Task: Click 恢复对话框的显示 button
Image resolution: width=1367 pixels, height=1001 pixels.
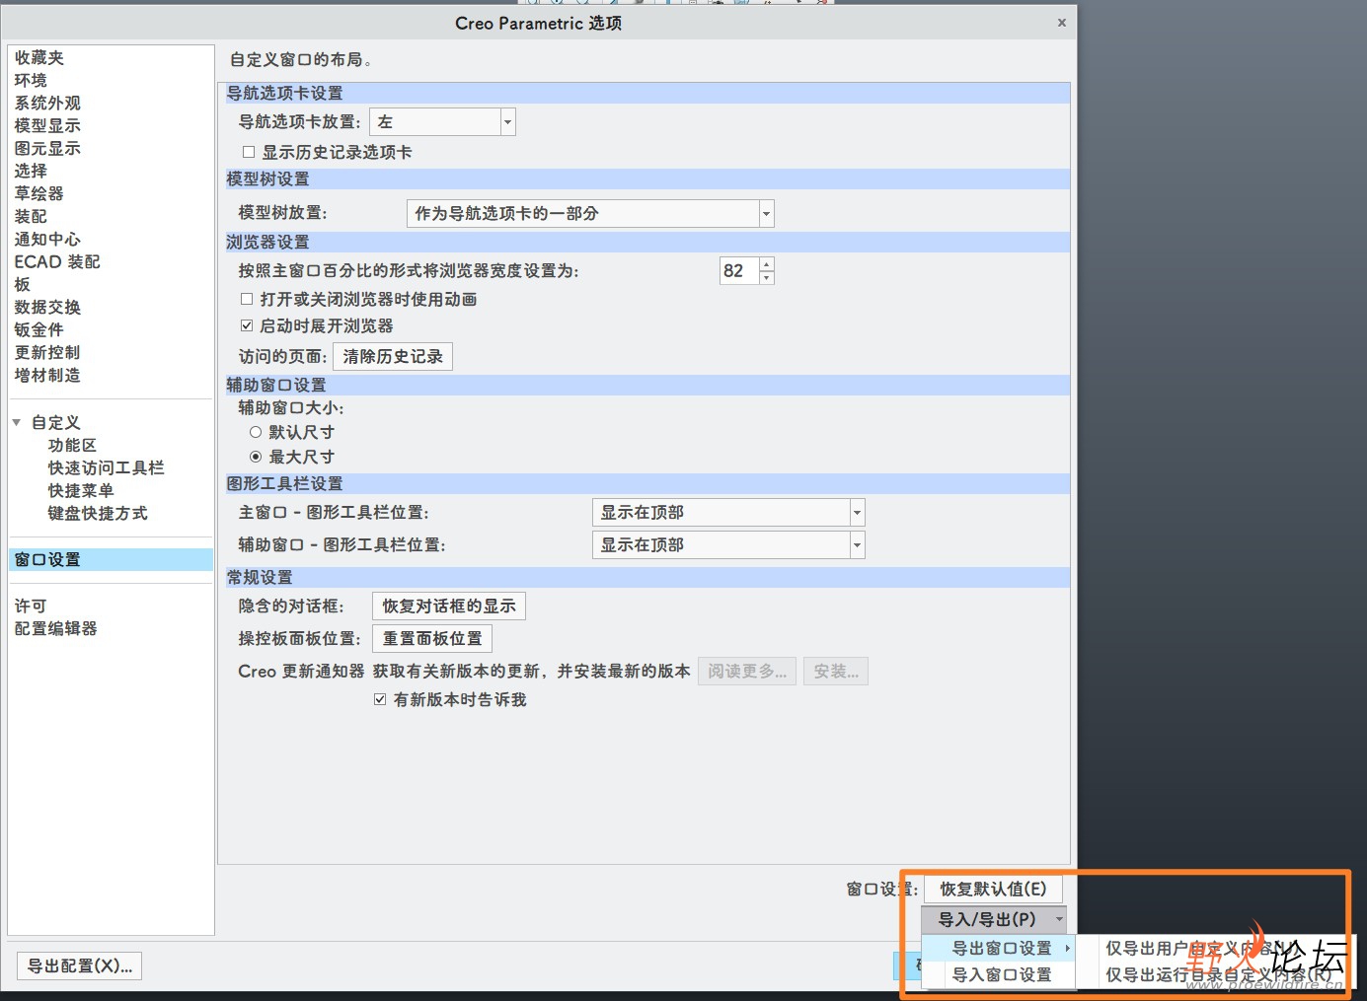Action: 449,607
